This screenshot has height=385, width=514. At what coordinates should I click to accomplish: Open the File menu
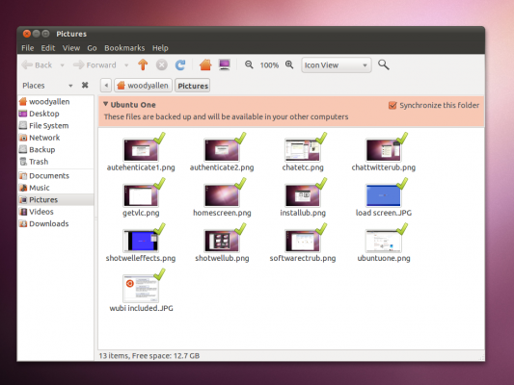pos(28,48)
